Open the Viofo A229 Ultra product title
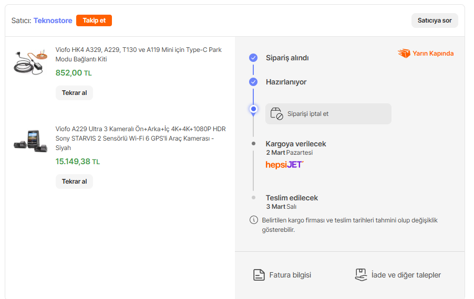474x299 pixels. click(x=140, y=138)
